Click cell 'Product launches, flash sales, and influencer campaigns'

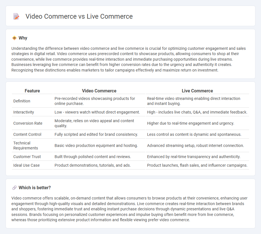click(x=197, y=166)
